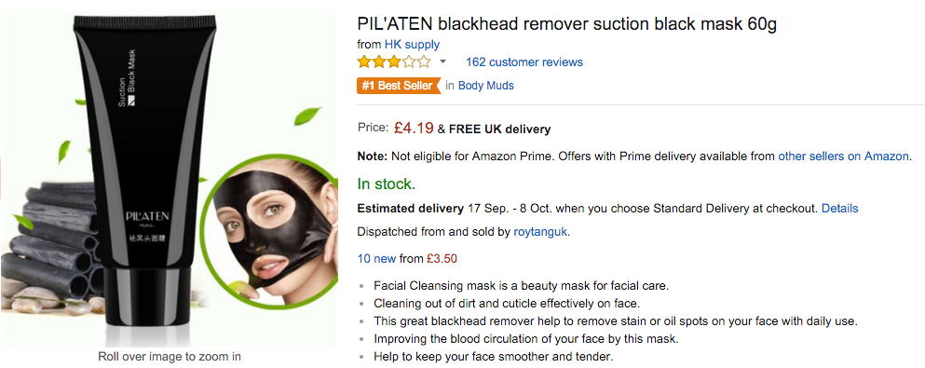This screenshot has width=925, height=368.
Task: Click the #1 Best Seller badge
Action: [399, 86]
